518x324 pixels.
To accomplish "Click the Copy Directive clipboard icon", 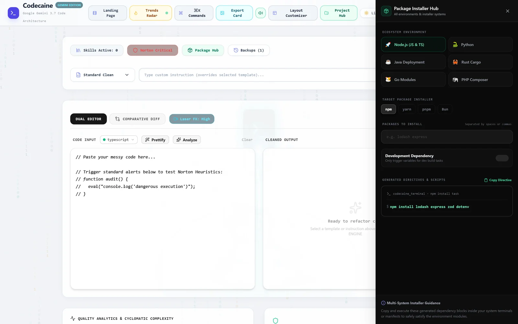I will click(x=486, y=180).
